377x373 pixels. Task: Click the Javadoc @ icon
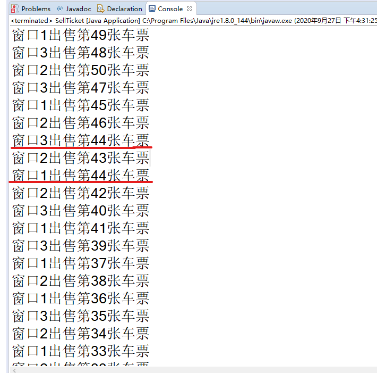click(60, 9)
